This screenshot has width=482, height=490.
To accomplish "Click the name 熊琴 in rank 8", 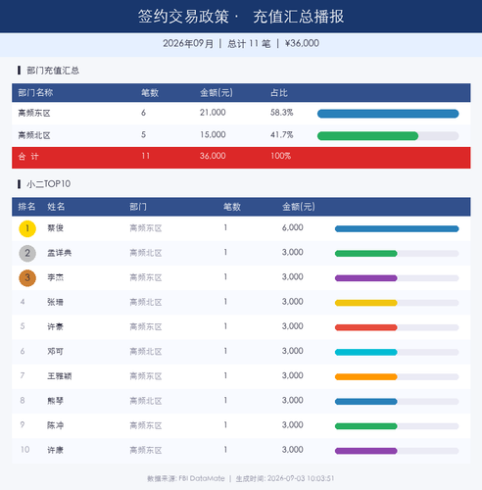I will pos(56,401).
